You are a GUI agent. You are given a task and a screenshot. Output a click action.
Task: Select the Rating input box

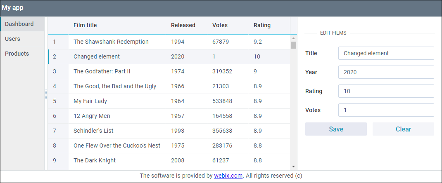(x=386, y=91)
